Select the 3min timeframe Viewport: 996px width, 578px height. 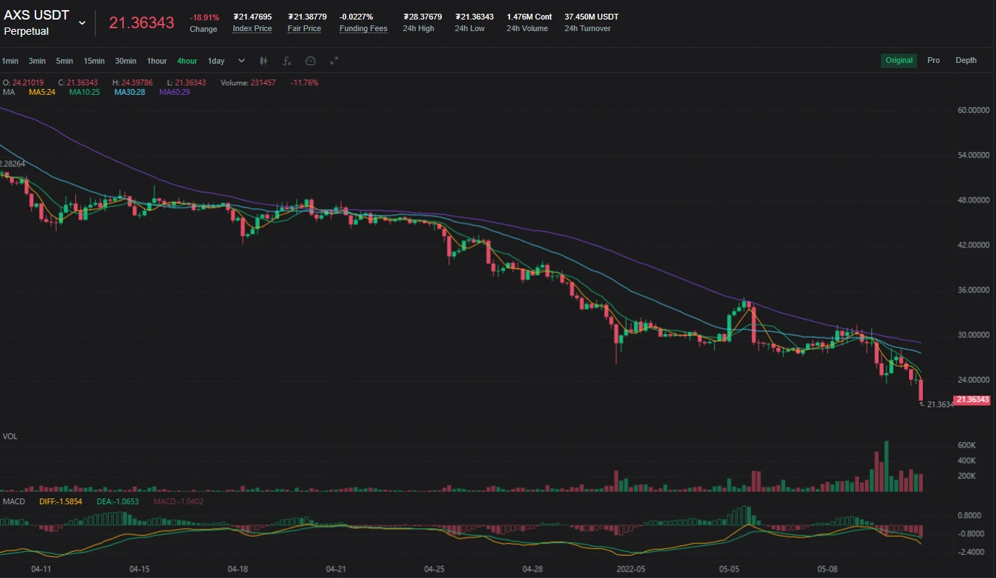37,61
